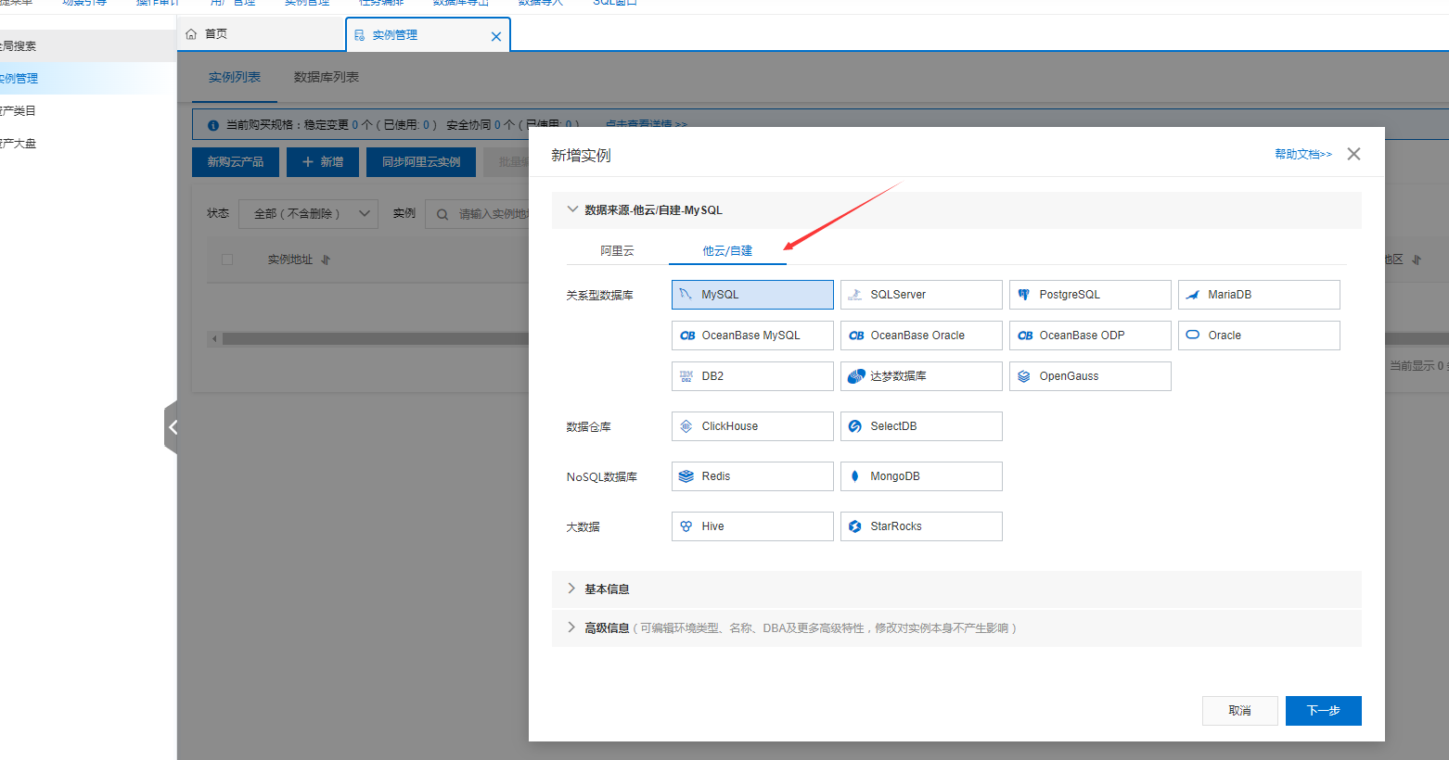The image size is (1449, 760).
Task: Click the table horizontal scrollbar track
Action: coord(375,339)
